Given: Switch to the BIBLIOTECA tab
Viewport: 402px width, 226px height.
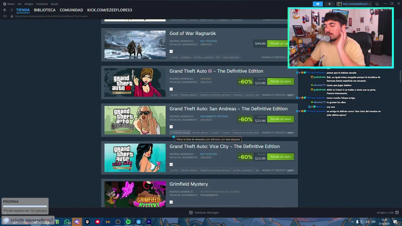Looking at the screenshot, I should [45, 10].
